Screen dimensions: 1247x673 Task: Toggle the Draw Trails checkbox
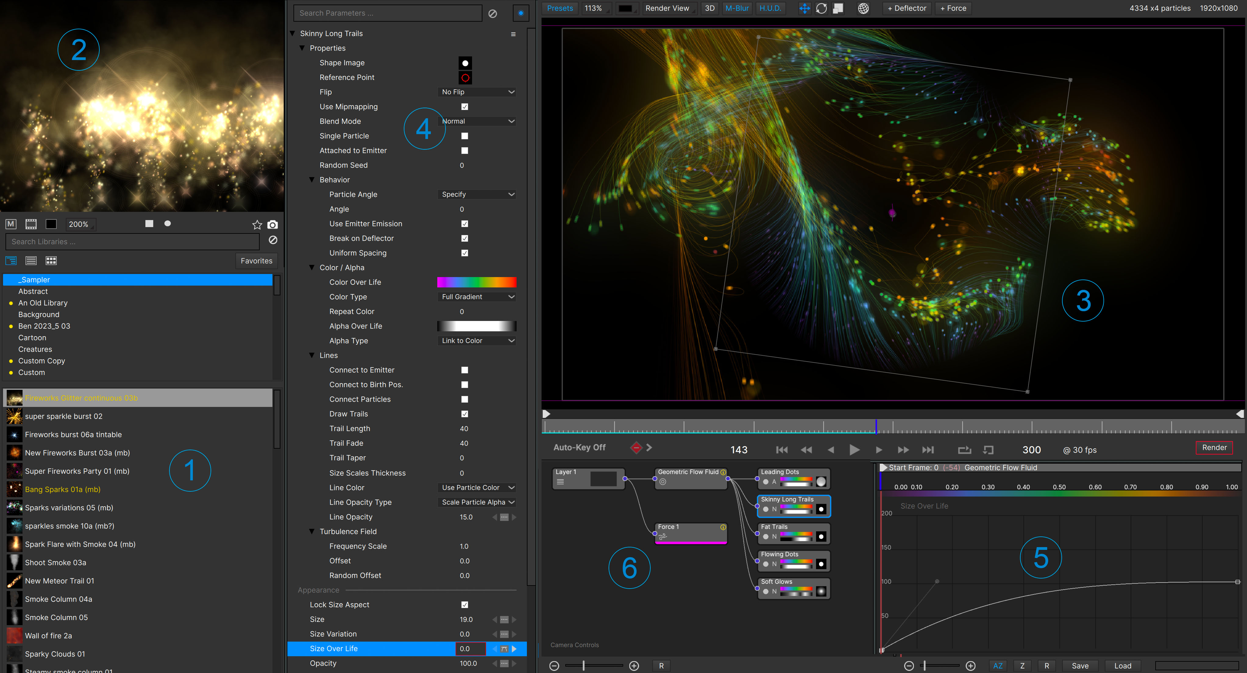tap(464, 414)
